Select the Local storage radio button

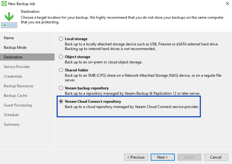coord(61,39)
